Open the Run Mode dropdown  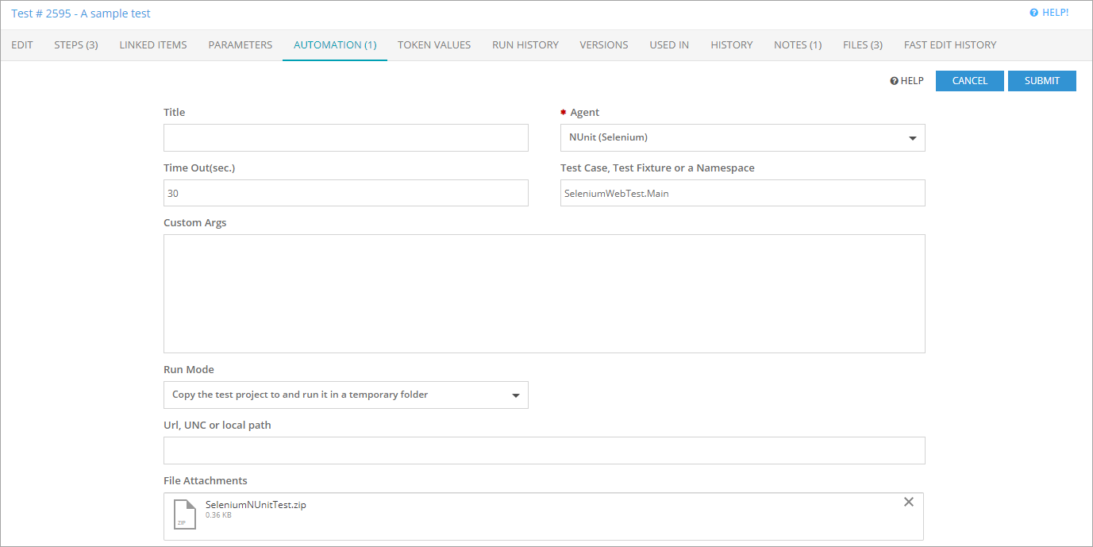click(x=345, y=395)
